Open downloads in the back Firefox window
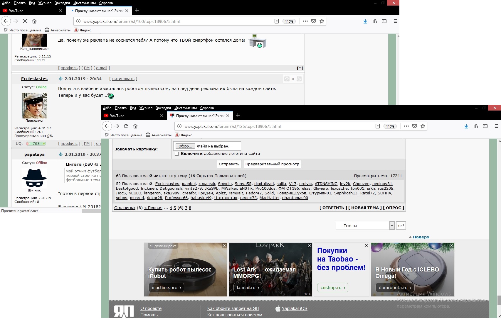The width and height of the screenshot is (501, 319). point(365,21)
